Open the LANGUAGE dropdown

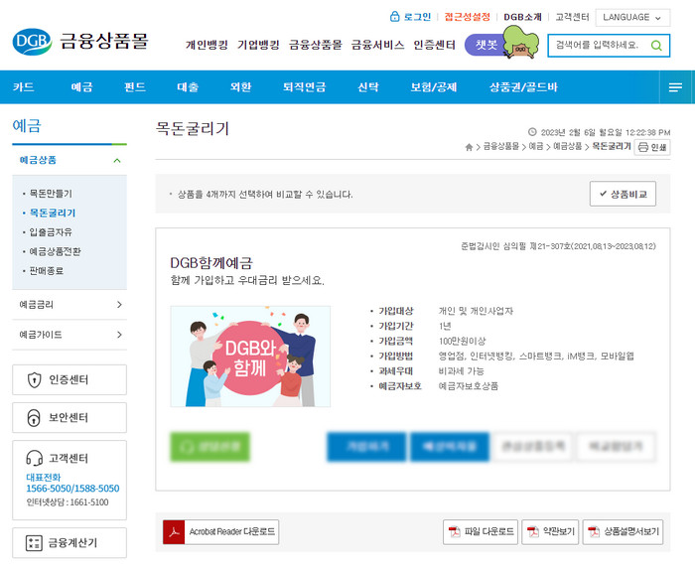632,17
